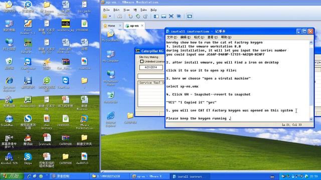Click the Send Ctrl+Alt+Del toolbar icon
The width and height of the screenshot is (321, 180).
click(x=119, y=16)
